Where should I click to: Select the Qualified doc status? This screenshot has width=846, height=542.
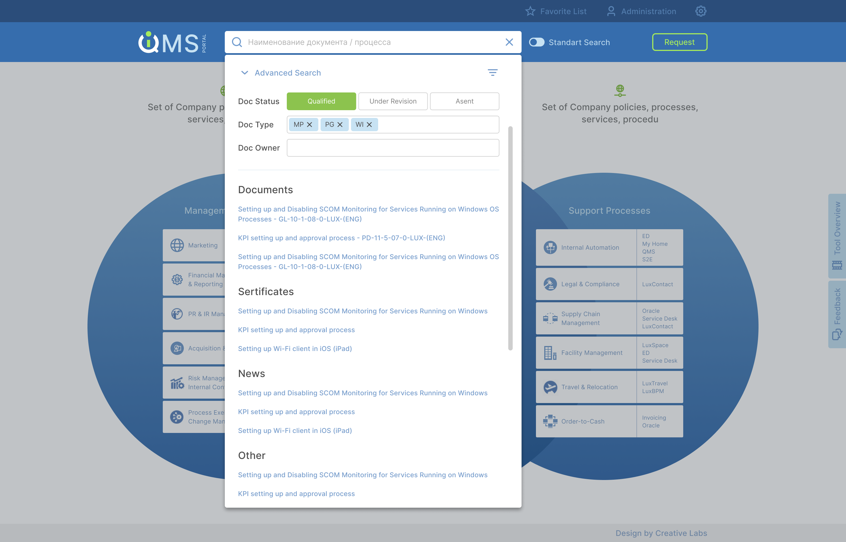point(321,101)
